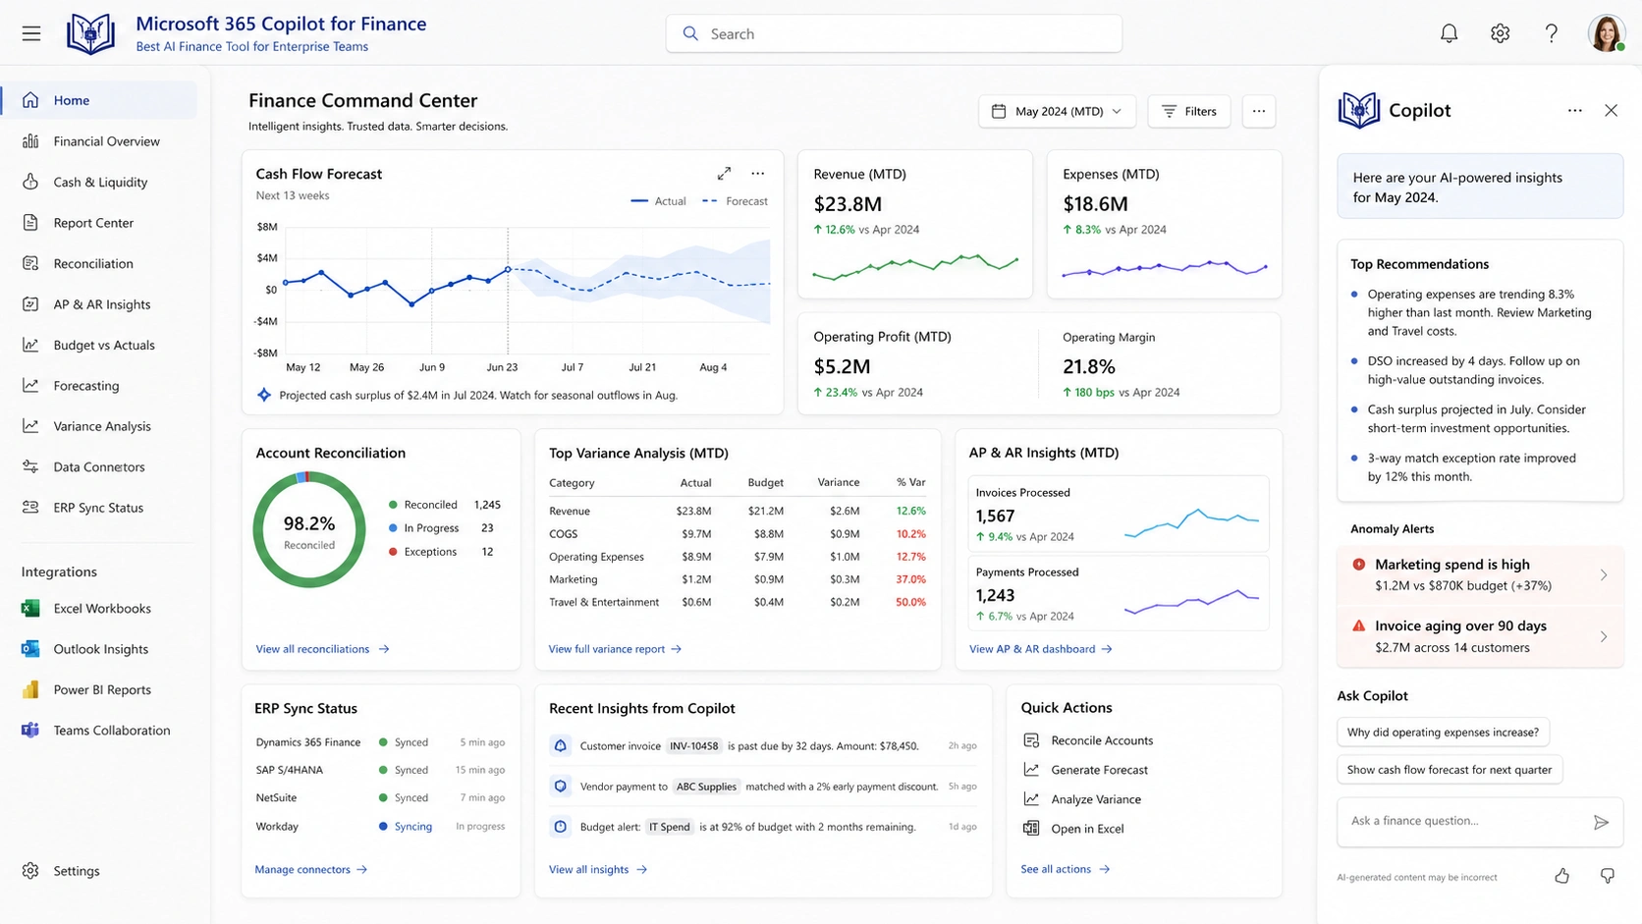Select 'Show cash flow forecast for next quarter'

(x=1450, y=770)
